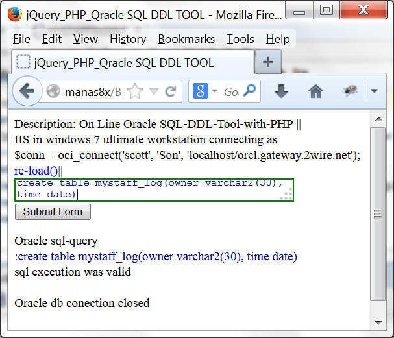The width and height of the screenshot is (394, 338).
Task: Open the View menu
Action: coord(86,39)
